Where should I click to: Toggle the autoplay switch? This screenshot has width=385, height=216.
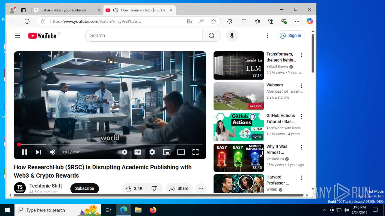click(x=122, y=152)
